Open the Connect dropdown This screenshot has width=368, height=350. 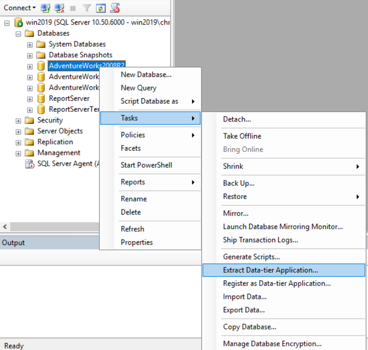tap(18, 8)
